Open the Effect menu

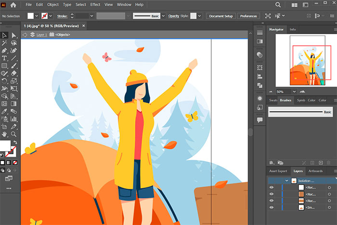(95, 5)
